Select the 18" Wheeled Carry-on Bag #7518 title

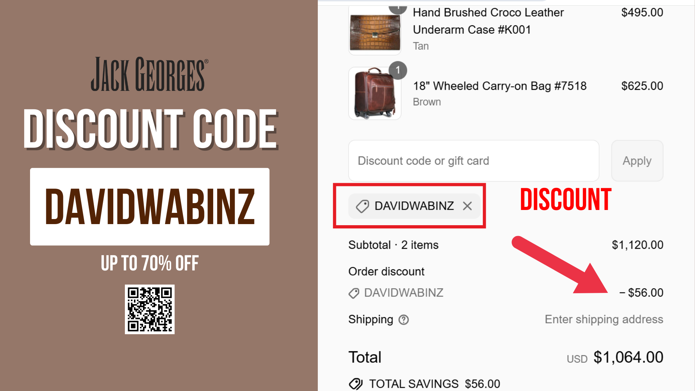(x=500, y=86)
